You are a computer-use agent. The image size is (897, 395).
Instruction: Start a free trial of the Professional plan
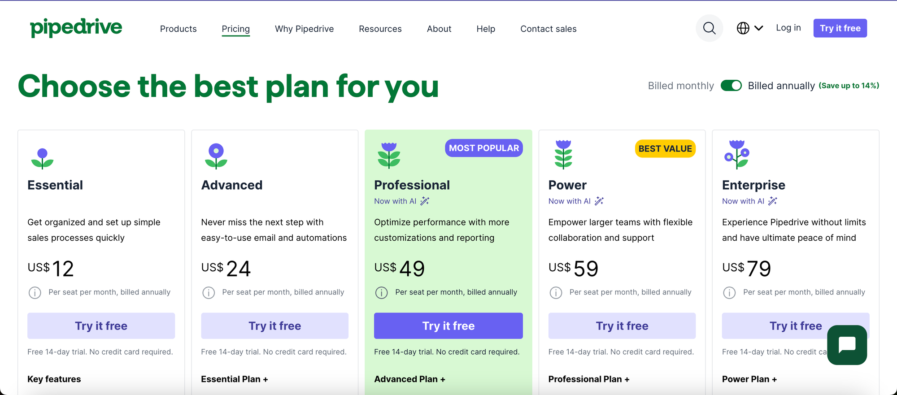click(448, 326)
